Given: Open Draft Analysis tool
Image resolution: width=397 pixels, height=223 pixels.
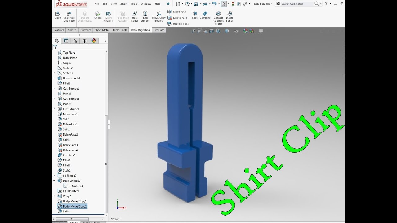Looking at the screenshot, I should pyautogui.click(x=109, y=17).
